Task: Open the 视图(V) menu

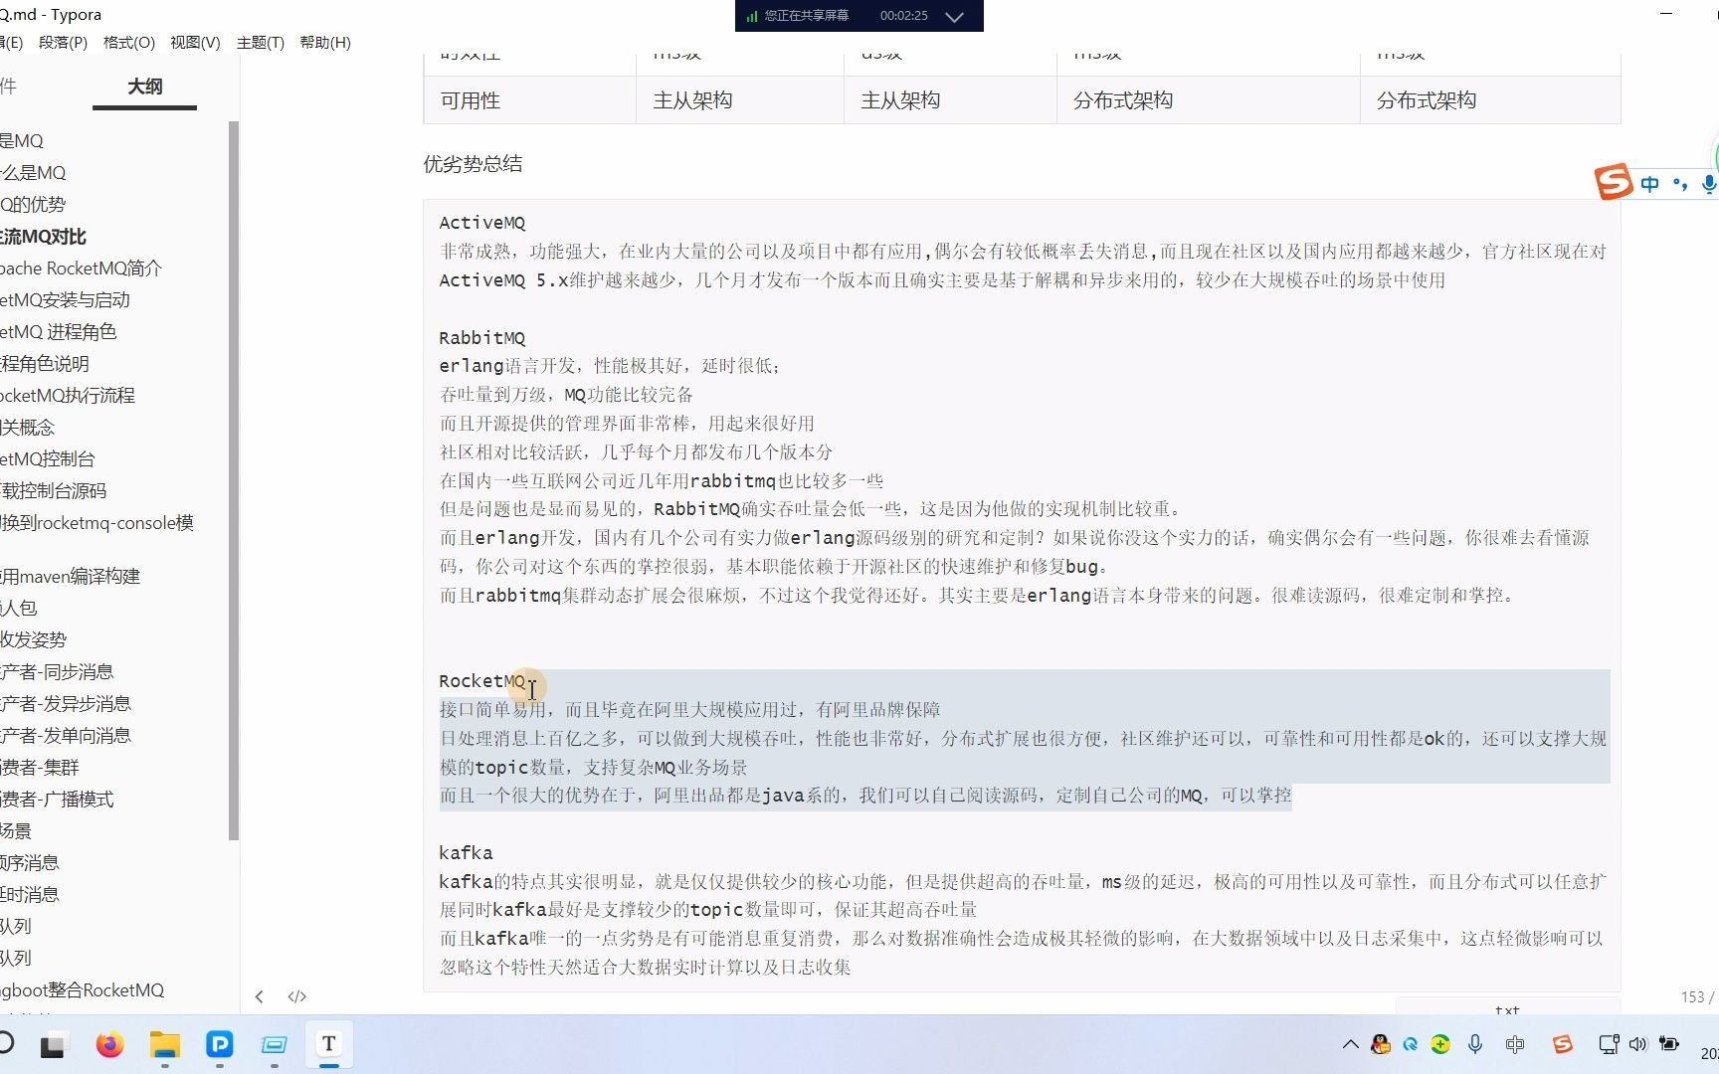Action: click(195, 43)
